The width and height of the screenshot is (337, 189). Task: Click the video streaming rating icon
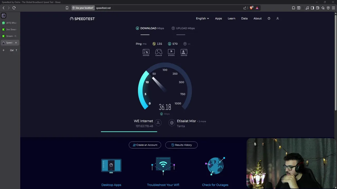(x=171, y=52)
